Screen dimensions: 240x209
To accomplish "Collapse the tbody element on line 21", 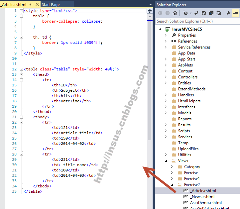I will click(x=21, y=117).
